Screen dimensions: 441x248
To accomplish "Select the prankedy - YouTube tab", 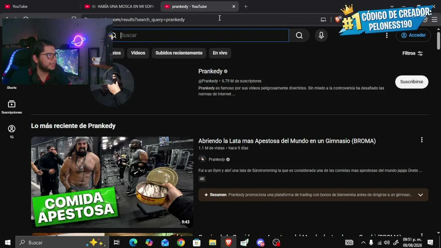I will 199,7.
